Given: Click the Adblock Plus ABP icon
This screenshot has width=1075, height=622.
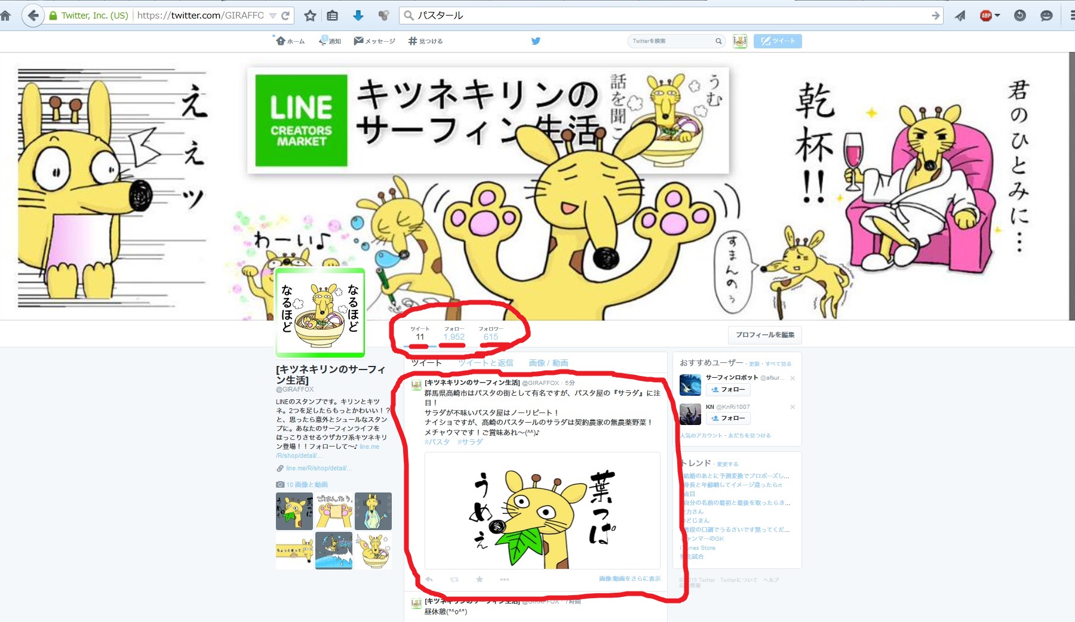Looking at the screenshot, I should click(x=986, y=16).
